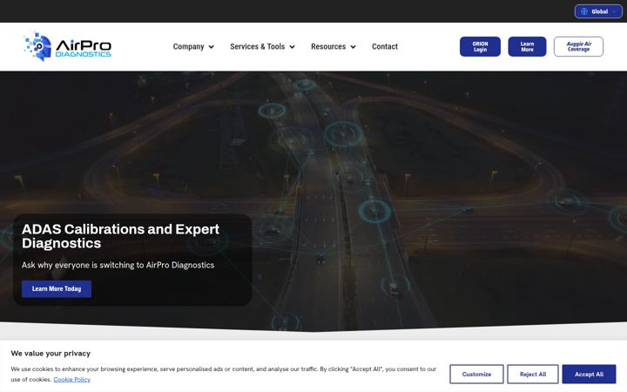This screenshot has height=392, width=627.
Task: Click the Learn More header button
Action: pyautogui.click(x=527, y=47)
